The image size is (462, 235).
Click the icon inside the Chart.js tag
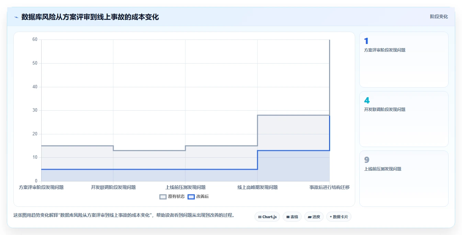click(x=260, y=217)
